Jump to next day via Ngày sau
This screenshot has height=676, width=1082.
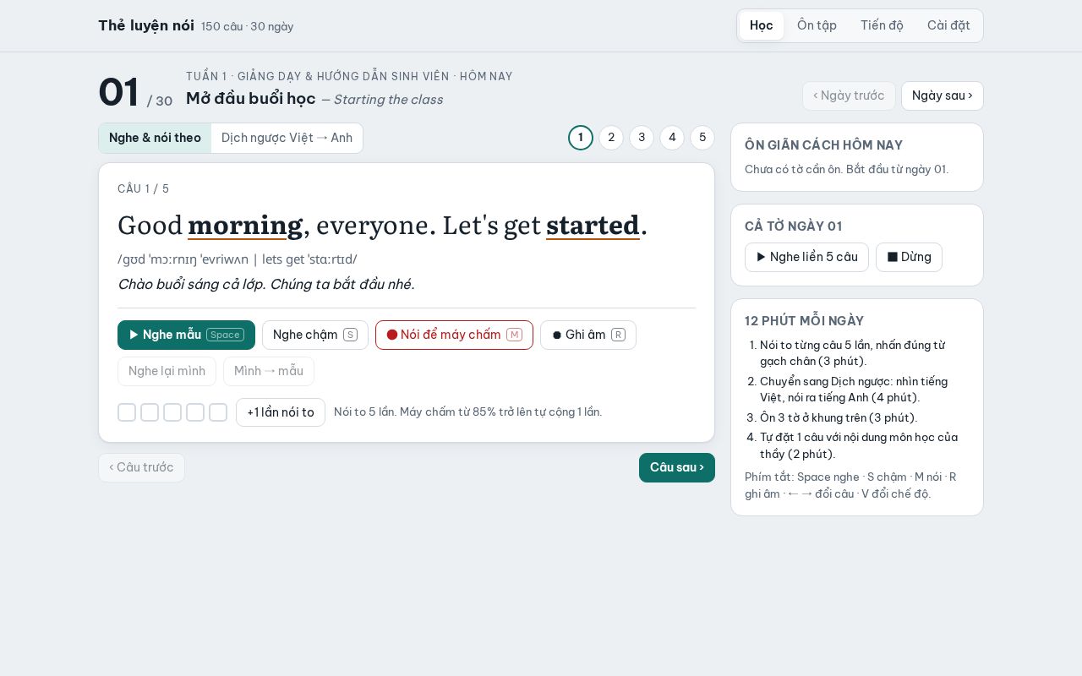pos(943,95)
